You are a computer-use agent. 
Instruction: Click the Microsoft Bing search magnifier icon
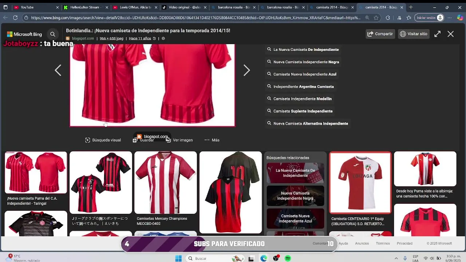53,34
